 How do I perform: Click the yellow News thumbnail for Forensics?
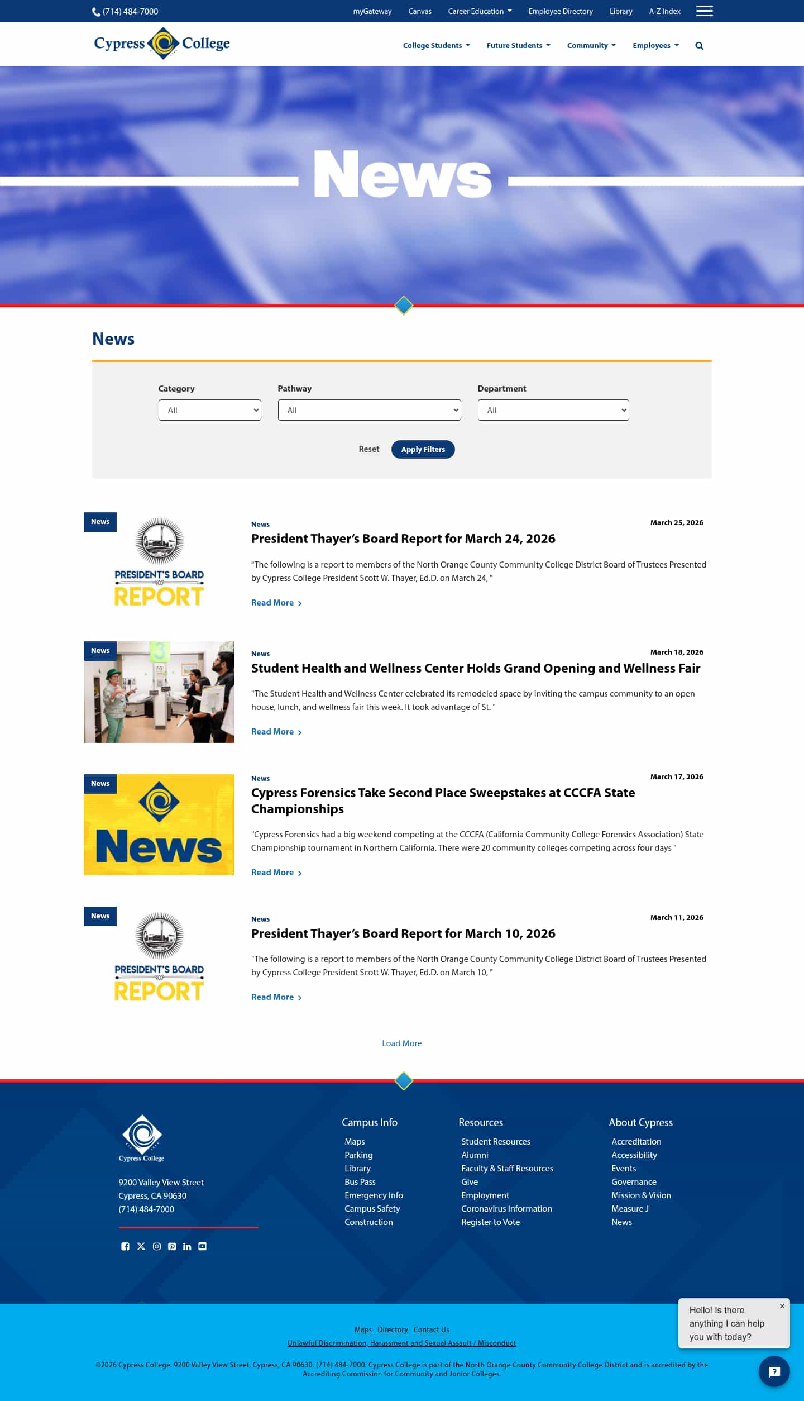click(159, 825)
